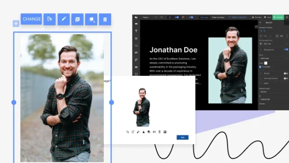Click the move handle on the image frame
The width and height of the screenshot is (289, 163).
(16, 23)
